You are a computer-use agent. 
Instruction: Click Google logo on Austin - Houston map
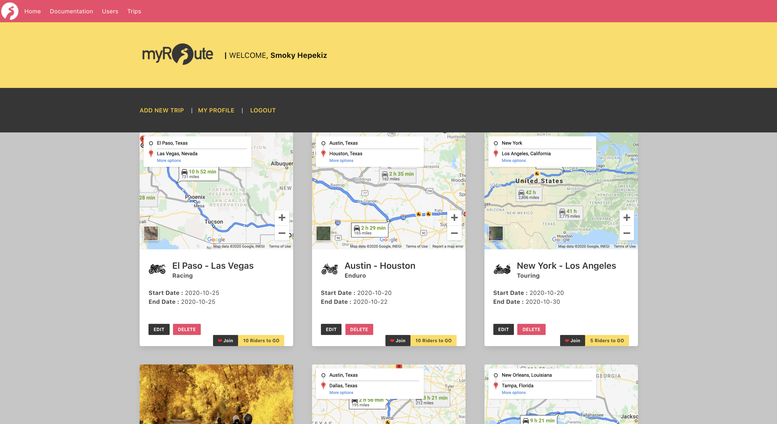(388, 240)
